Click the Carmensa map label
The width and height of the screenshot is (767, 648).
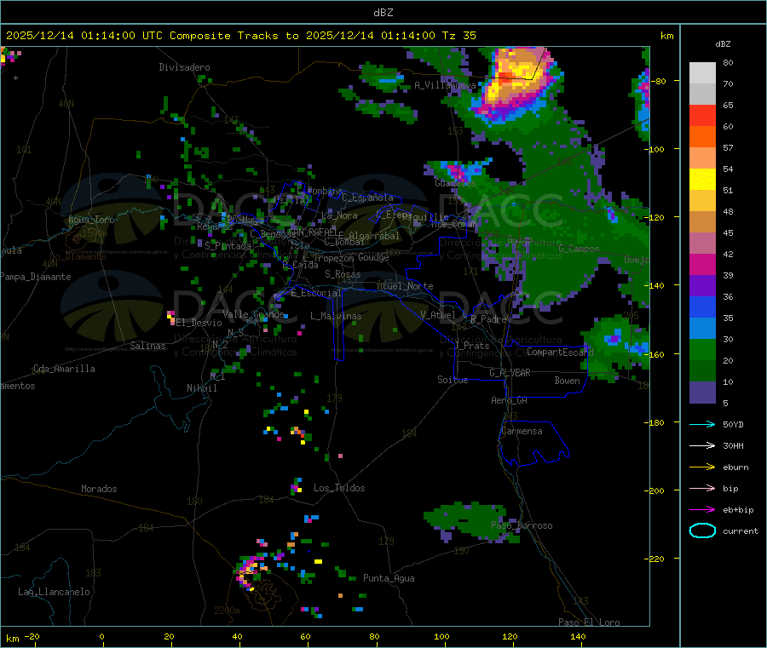pyautogui.click(x=522, y=431)
